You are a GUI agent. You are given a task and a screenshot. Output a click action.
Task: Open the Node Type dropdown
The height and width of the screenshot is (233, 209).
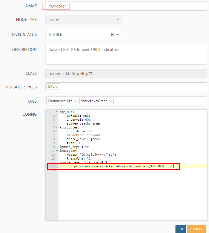tap(118, 19)
